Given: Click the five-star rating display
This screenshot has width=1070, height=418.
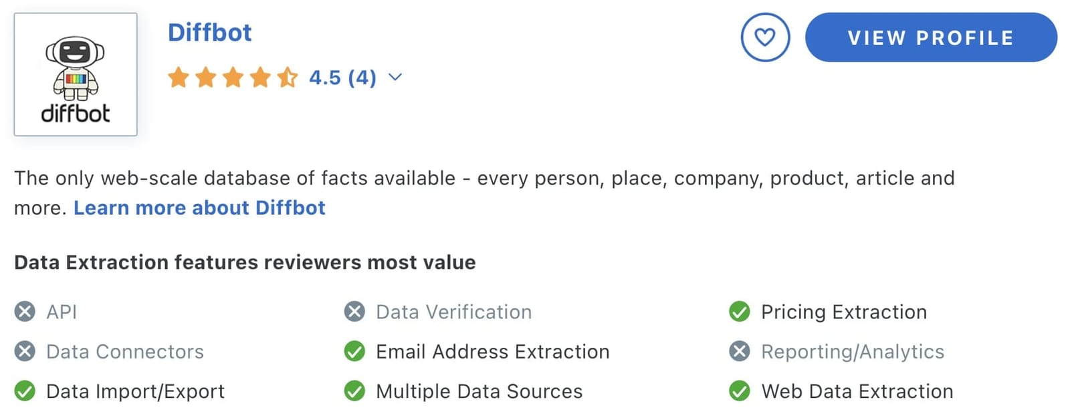Looking at the screenshot, I should click(233, 78).
